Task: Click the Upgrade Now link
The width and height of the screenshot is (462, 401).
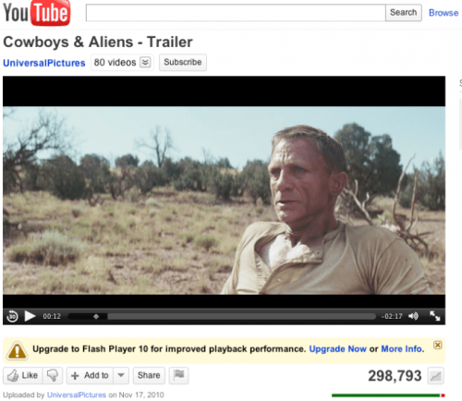Action: pyautogui.click(x=337, y=349)
